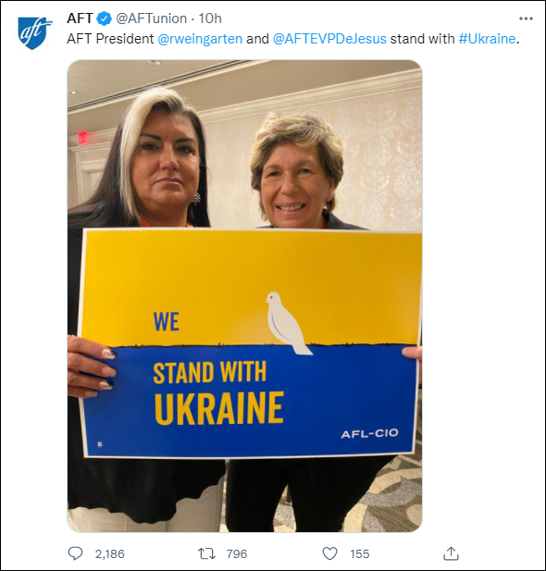Image resolution: width=546 pixels, height=571 pixels.
Task: Open the three-dot more options menu
Action: coord(526,19)
